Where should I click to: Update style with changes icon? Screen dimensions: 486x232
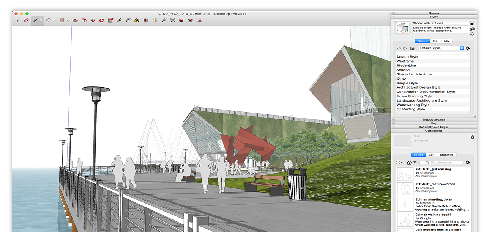coord(472,34)
